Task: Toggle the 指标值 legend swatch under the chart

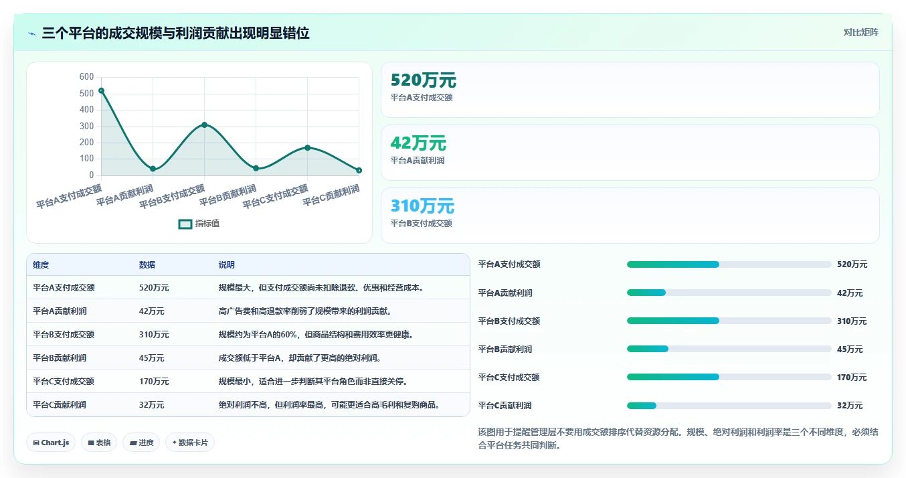Action: coord(185,224)
